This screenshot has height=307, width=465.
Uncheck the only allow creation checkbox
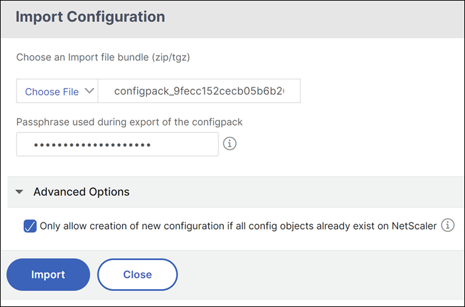tap(30, 226)
